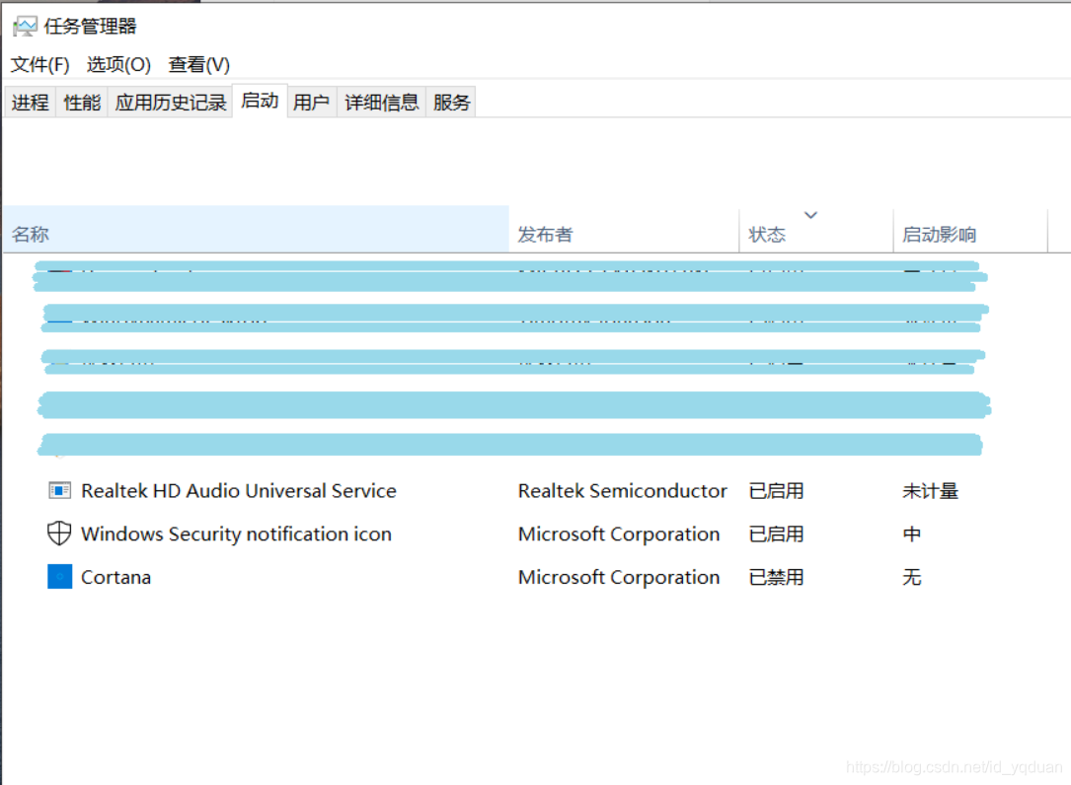Click the 已禁用 status of Cortana
Screen dimensions: 1071x785
tap(776, 576)
